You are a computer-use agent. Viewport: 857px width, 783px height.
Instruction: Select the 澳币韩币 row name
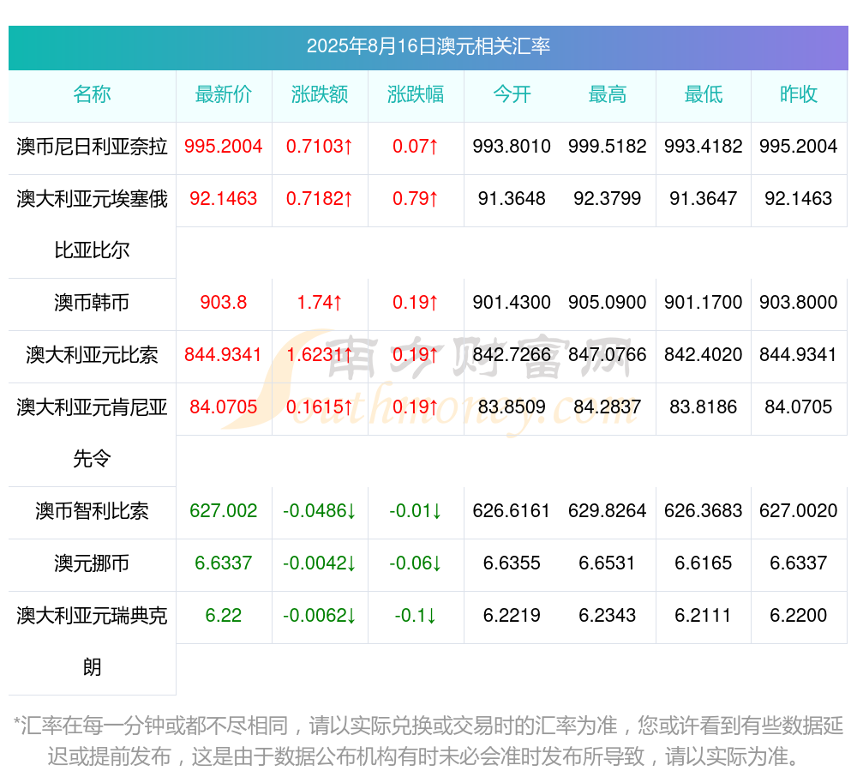92,303
